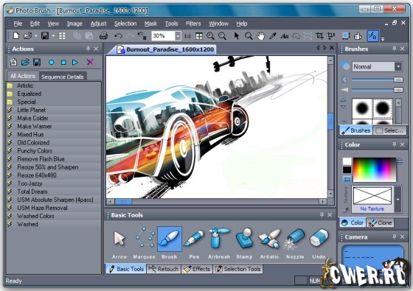Activate the Hand pan tool in toolbar
The image size is (413, 291).
coord(261,36)
